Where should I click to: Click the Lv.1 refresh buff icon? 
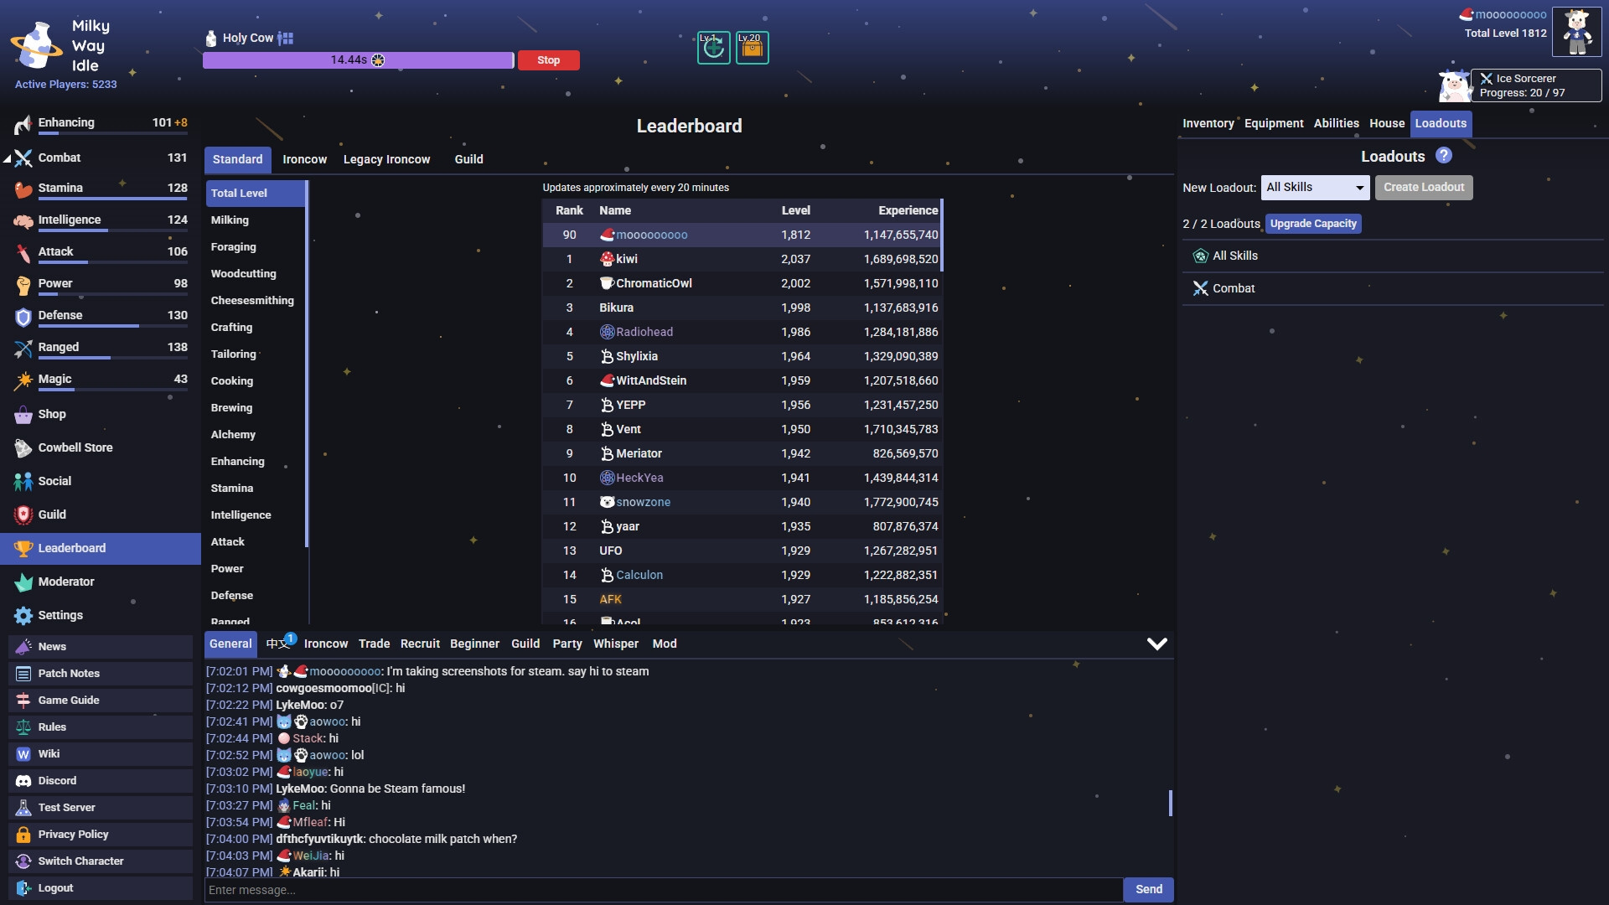(x=713, y=48)
